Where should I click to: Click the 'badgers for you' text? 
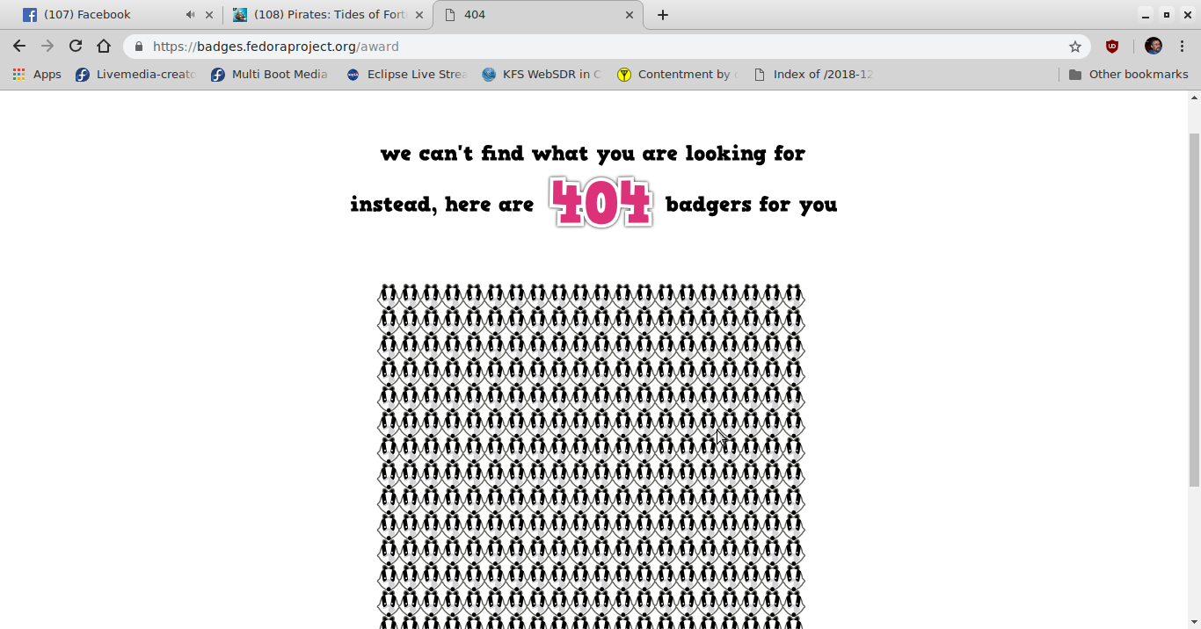[x=752, y=205]
